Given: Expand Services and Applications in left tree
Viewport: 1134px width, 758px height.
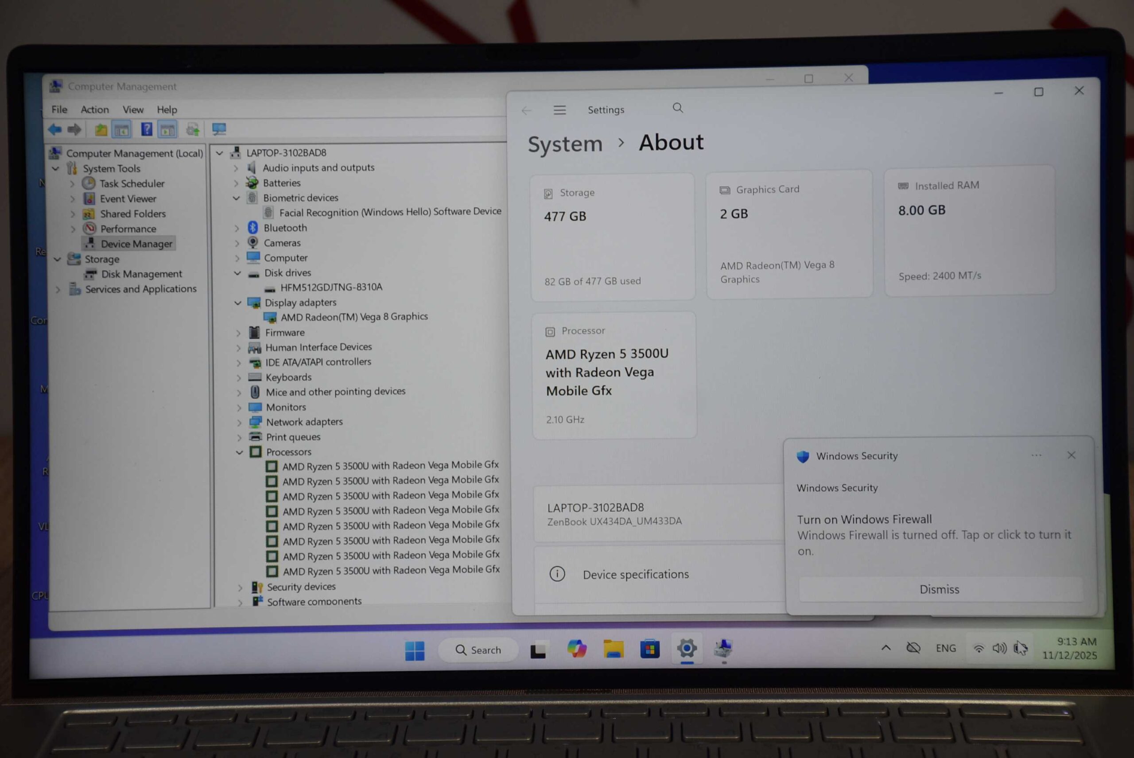Looking at the screenshot, I should pos(58,290).
